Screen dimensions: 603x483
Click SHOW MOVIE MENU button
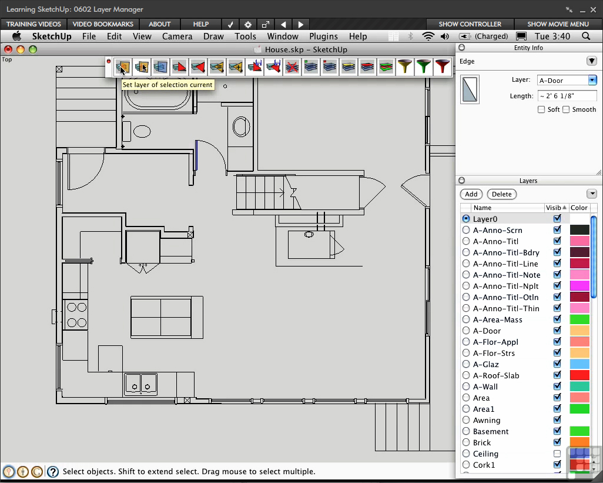pos(558,24)
